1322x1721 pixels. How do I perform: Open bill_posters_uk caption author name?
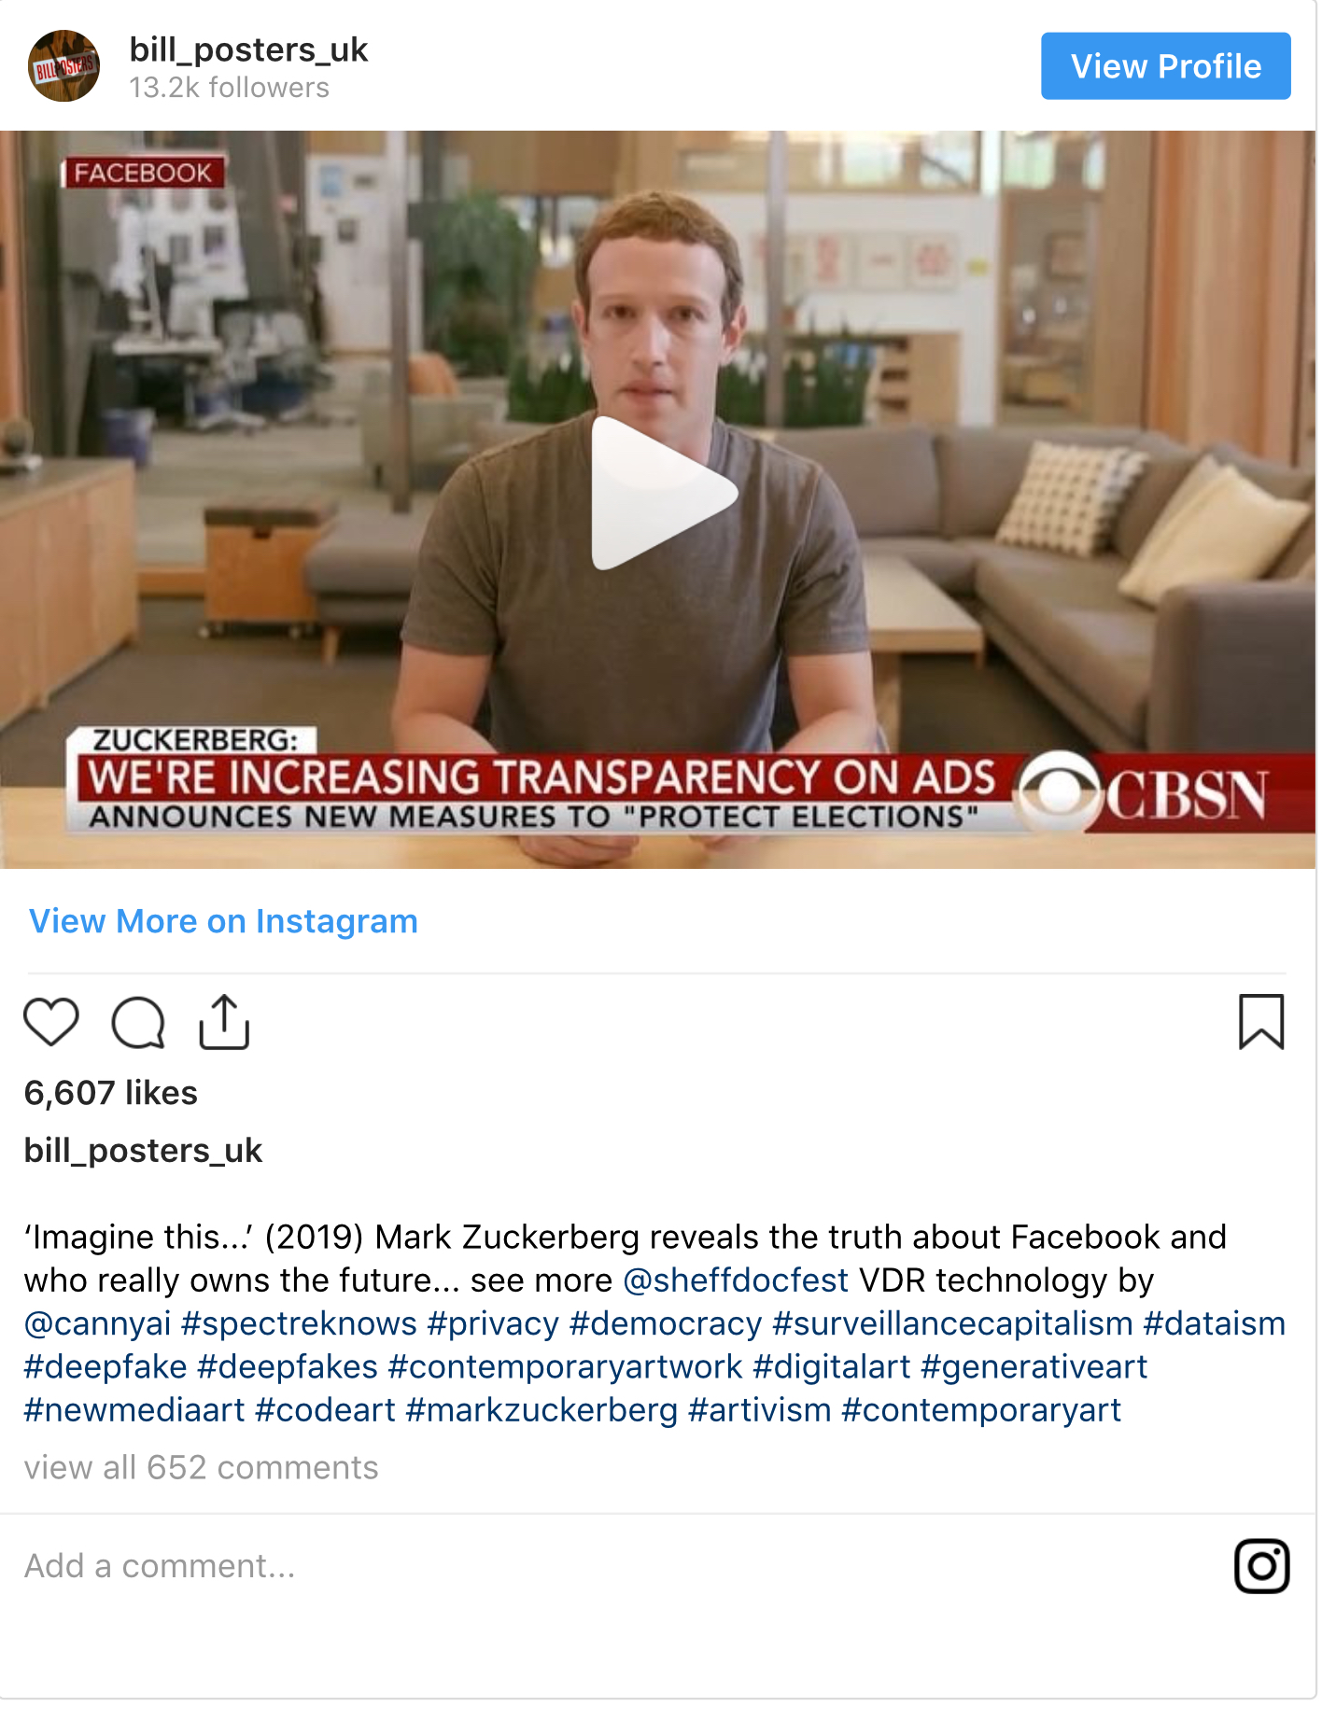click(x=144, y=1151)
